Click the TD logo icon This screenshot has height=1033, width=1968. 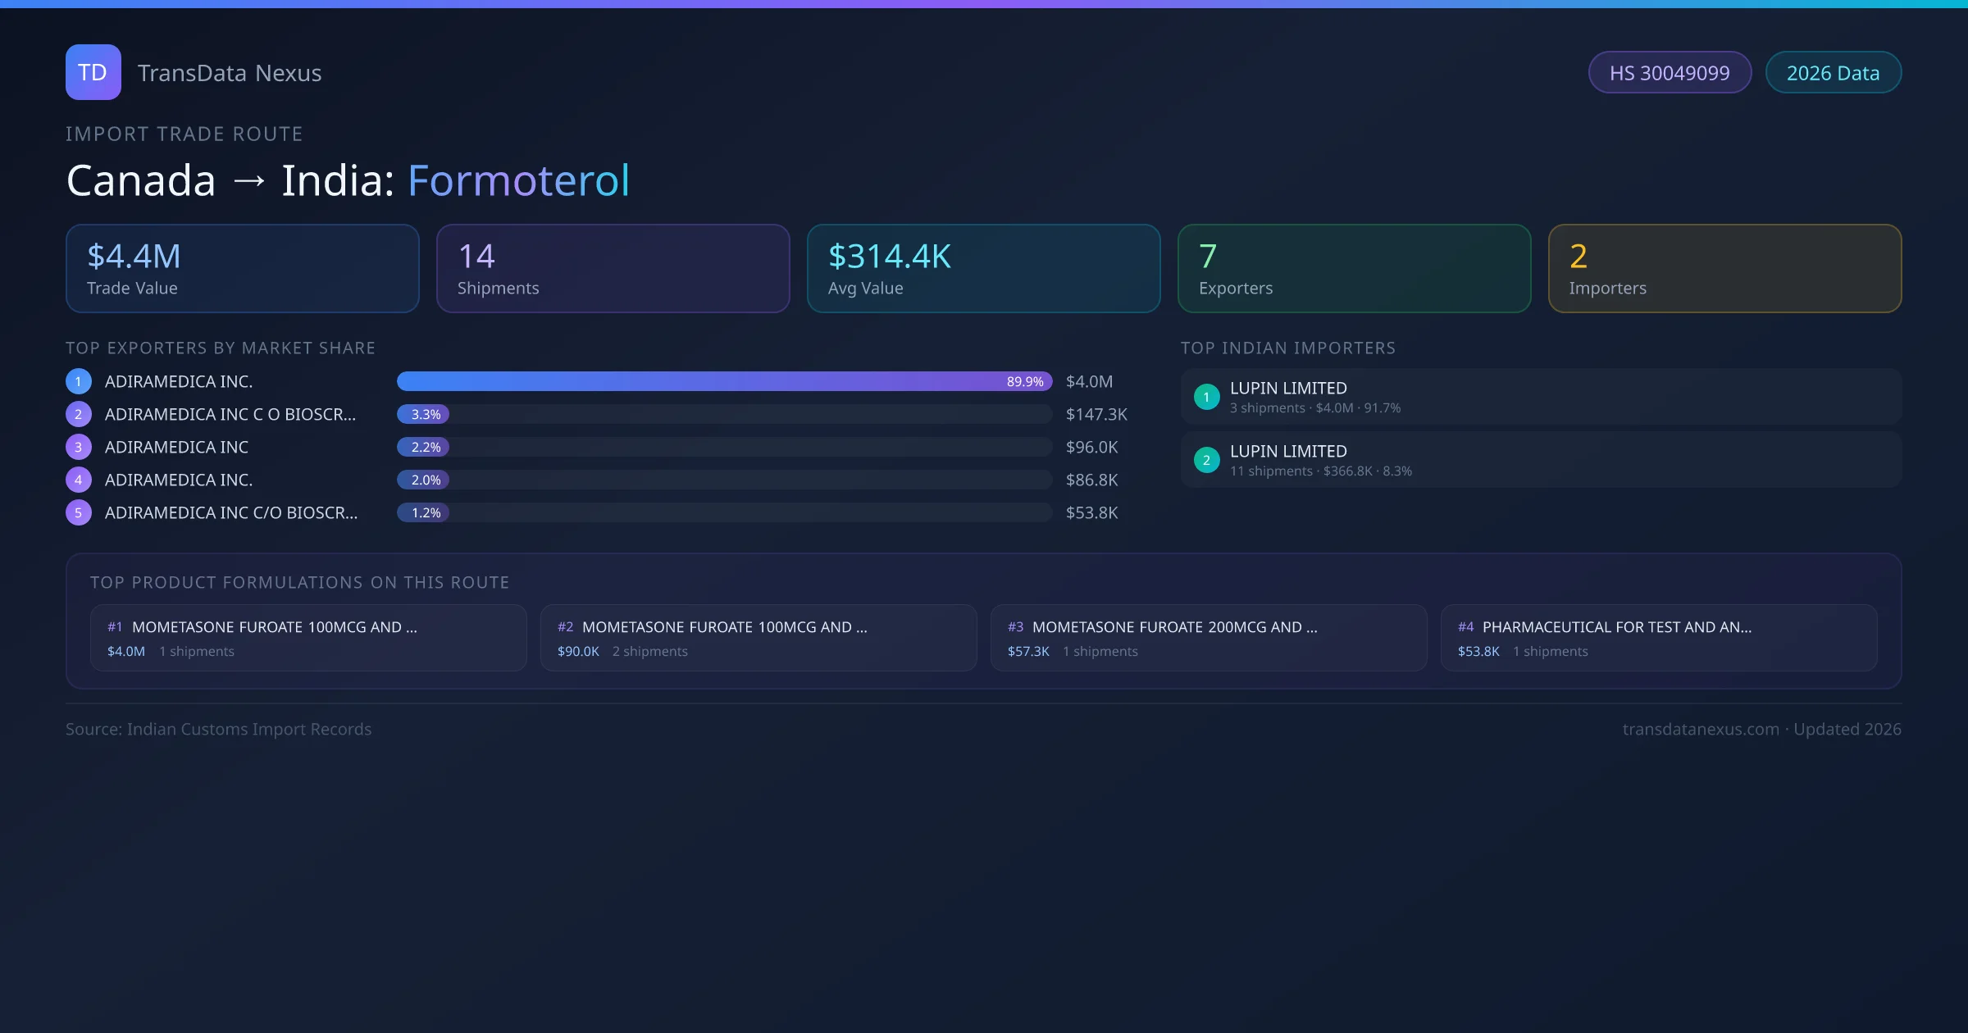click(x=93, y=72)
